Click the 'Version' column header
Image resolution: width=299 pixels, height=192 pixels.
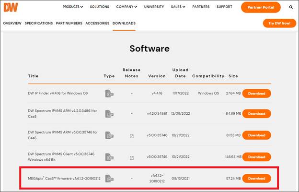pos(157,76)
